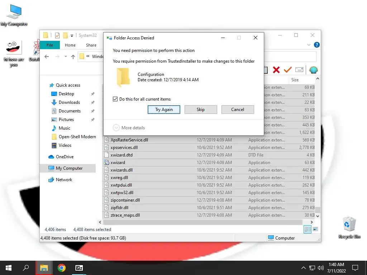Select xwizard.dtd file
This screenshot has width=367, height=275.
121,155
